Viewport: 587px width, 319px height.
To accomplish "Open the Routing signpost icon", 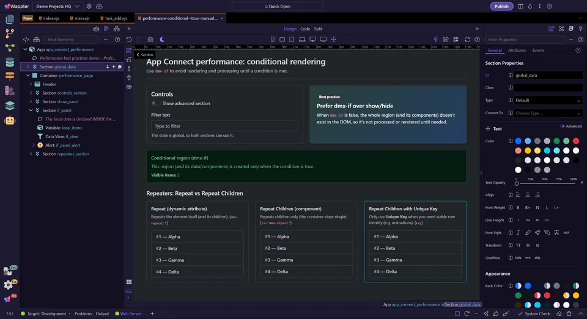I will click(x=10, y=76).
